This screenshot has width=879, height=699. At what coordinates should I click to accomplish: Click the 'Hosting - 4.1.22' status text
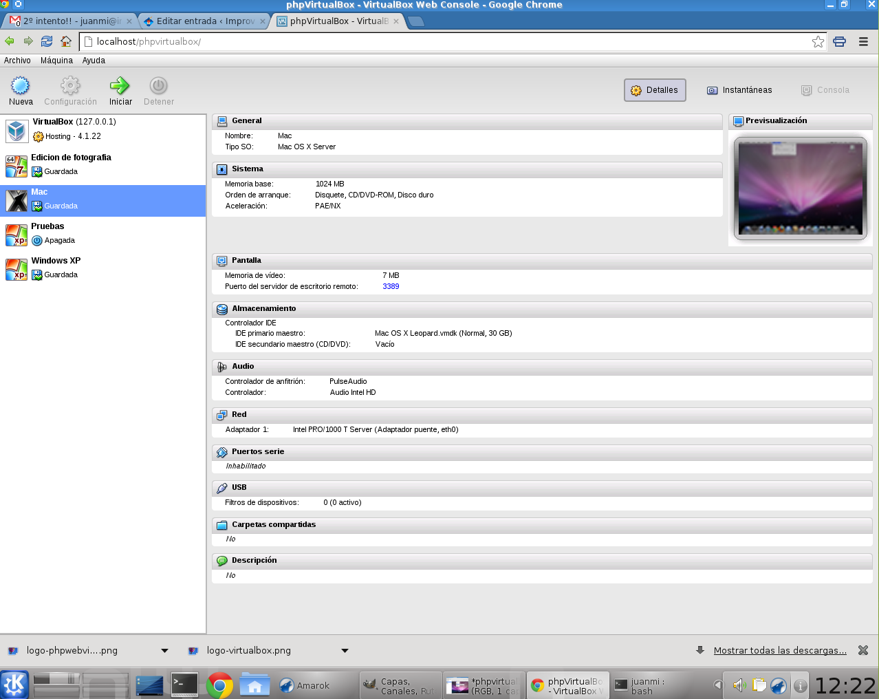click(x=73, y=137)
